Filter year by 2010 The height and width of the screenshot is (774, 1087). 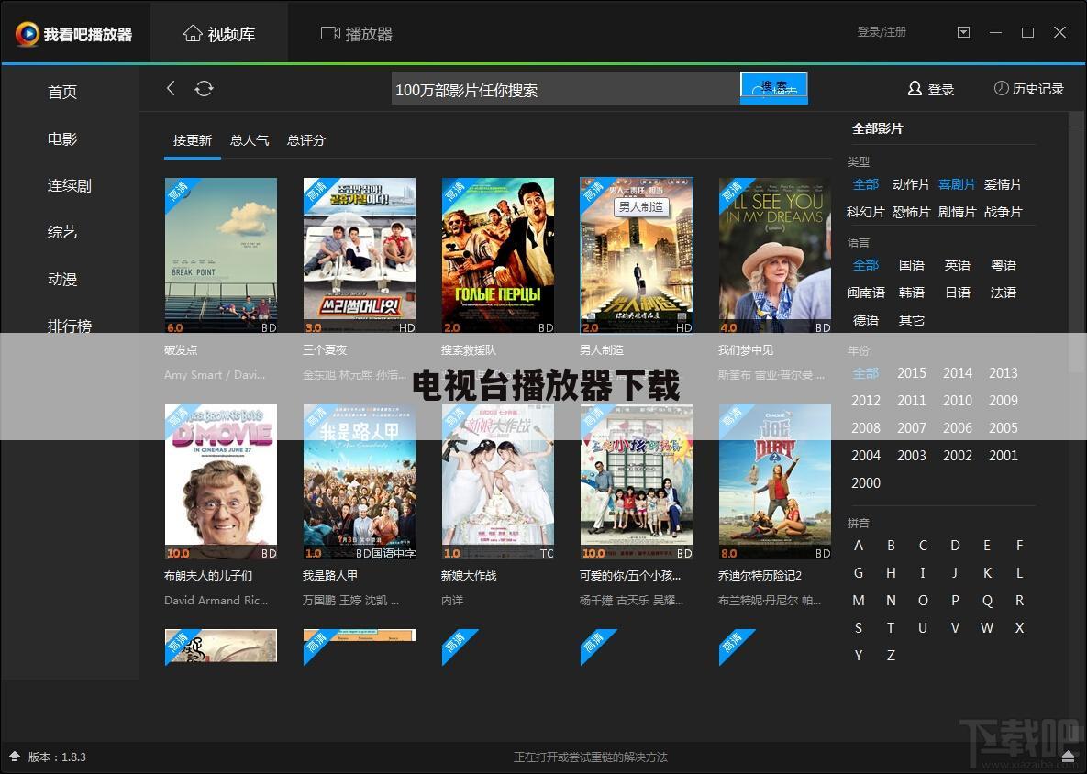tap(957, 401)
